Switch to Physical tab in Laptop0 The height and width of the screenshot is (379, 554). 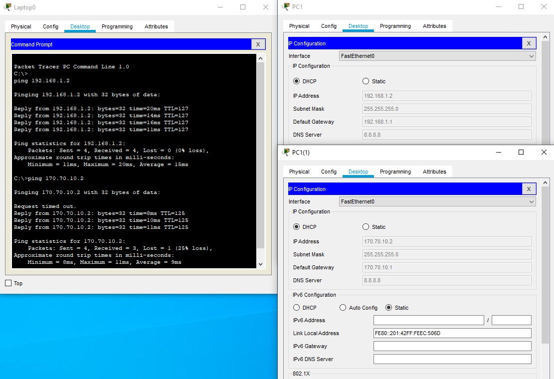click(21, 26)
